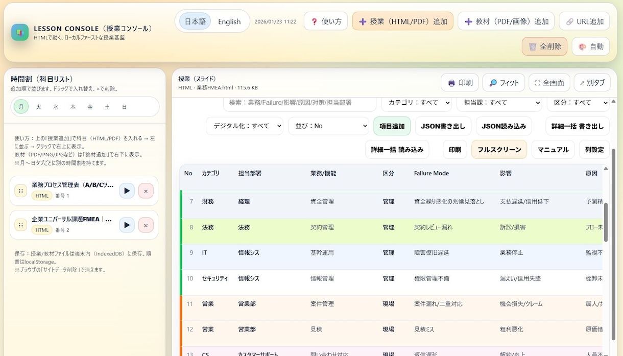The image size is (623, 356).
Task: Remove 業務プロセス管理表 with its × button
Action: coord(146,191)
